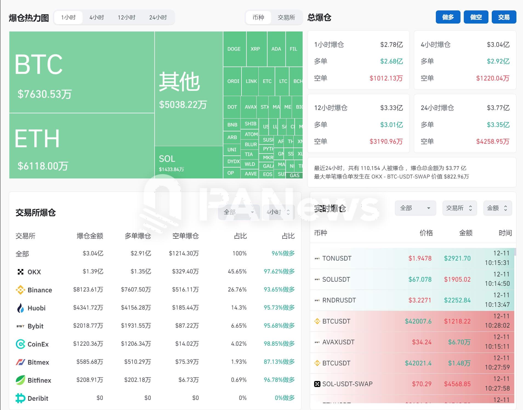Click the 交易 blue button

[504, 17]
